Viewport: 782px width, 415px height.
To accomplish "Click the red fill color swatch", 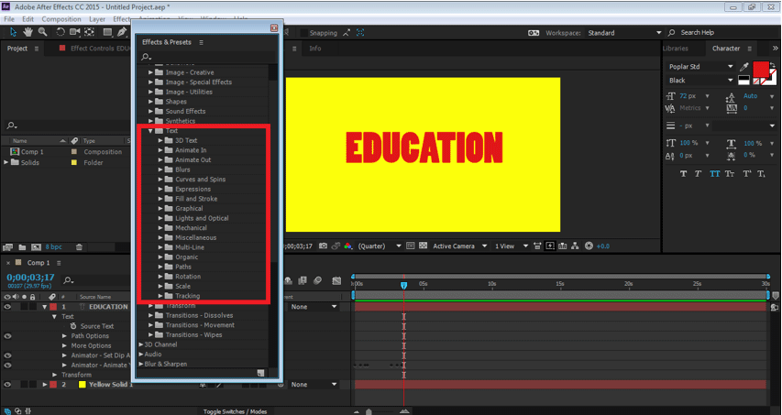I will [761, 70].
